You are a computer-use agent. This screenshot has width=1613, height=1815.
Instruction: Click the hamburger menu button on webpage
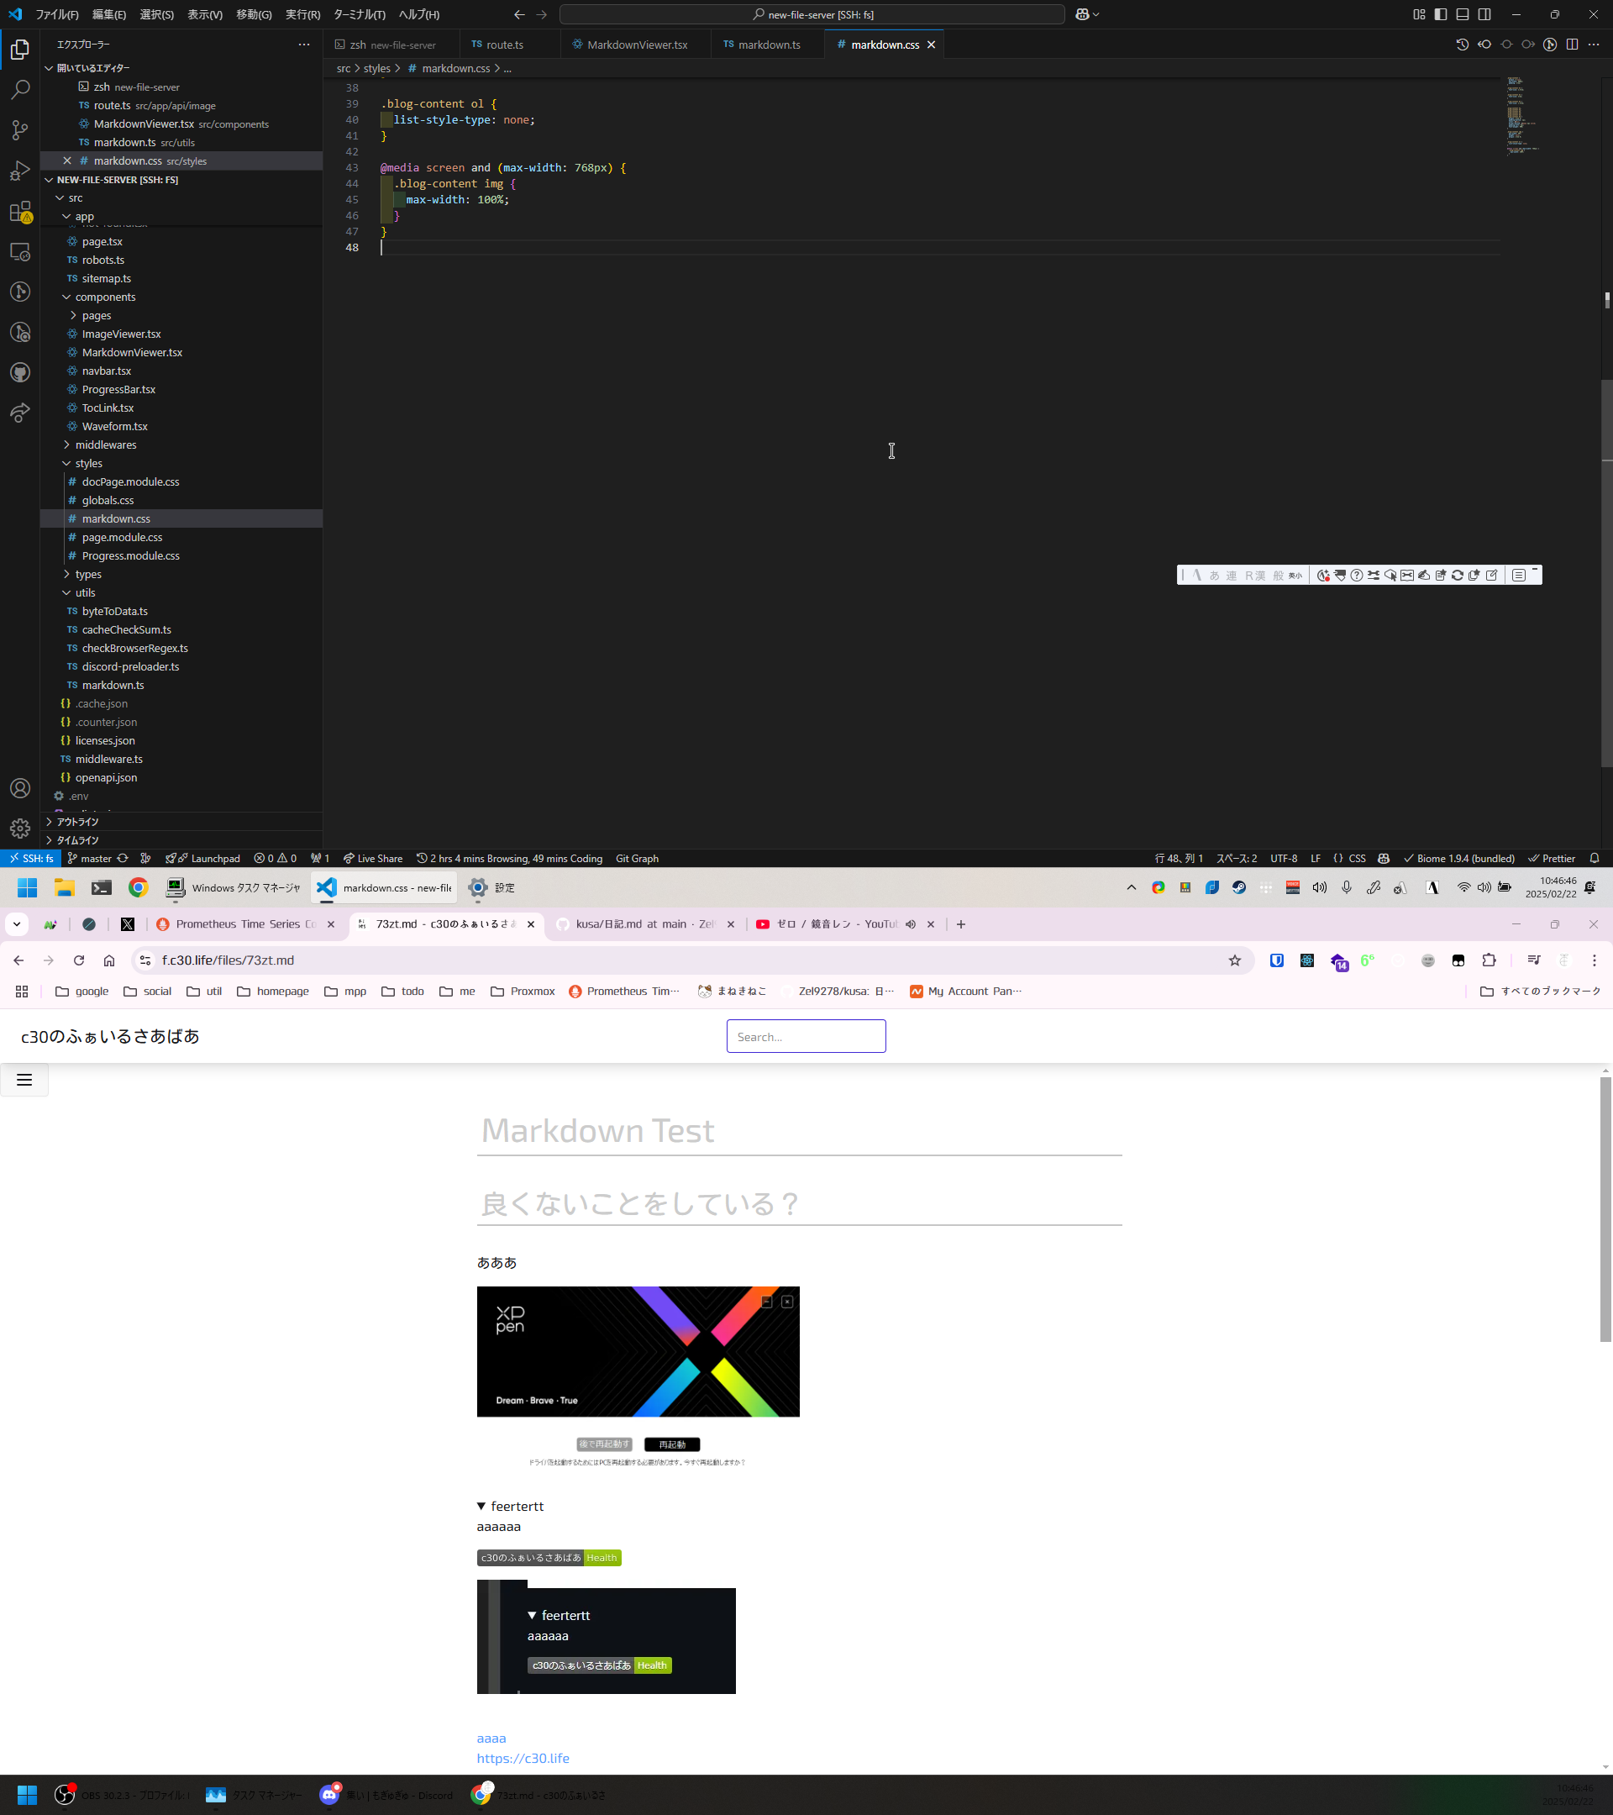click(x=24, y=1080)
